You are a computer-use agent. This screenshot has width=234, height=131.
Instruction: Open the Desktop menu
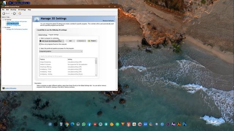(13, 10)
